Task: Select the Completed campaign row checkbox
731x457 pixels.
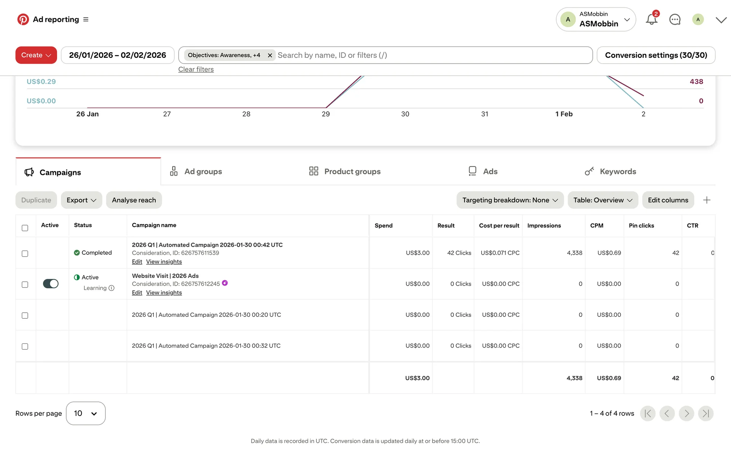Action: pyautogui.click(x=25, y=254)
